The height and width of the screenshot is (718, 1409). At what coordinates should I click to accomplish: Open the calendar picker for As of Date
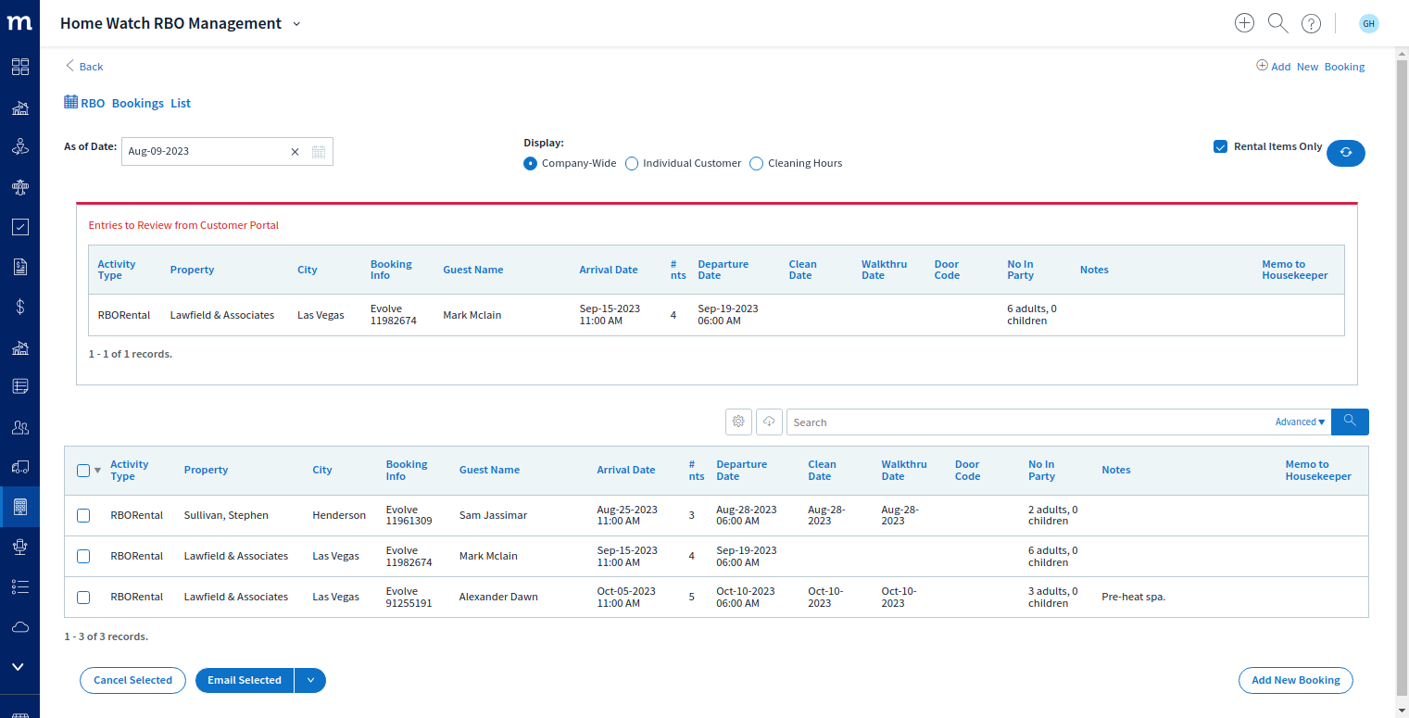[319, 151]
